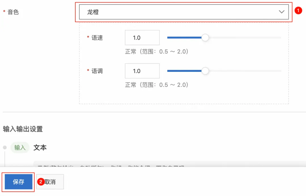
Task: Click the 音色 field label
Action: coord(13,12)
